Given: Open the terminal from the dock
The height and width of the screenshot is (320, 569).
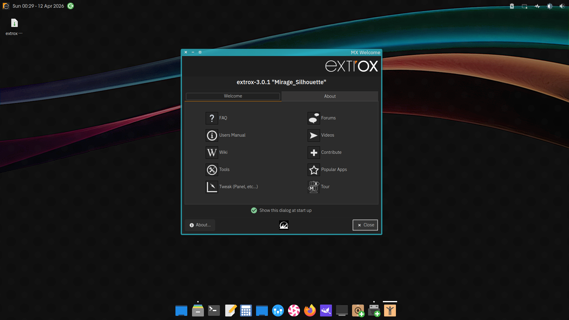Looking at the screenshot, I should (214, 311).
